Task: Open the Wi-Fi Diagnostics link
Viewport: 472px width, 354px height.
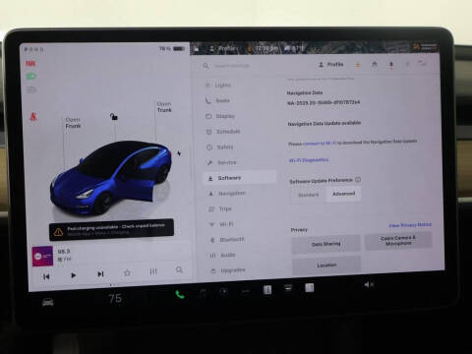Action: tap(309, 160)
